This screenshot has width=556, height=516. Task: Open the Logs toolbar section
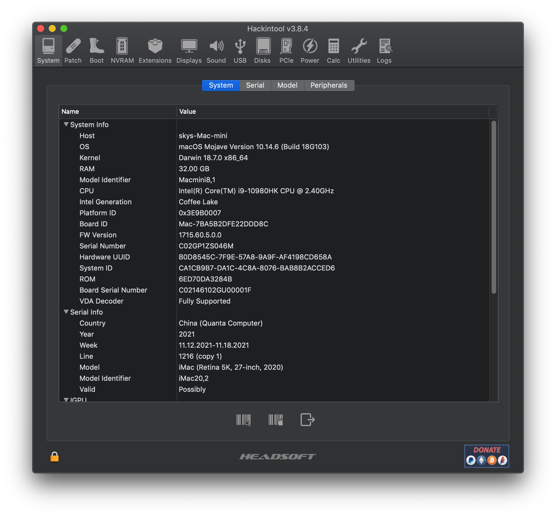click(x=384, y=50)
